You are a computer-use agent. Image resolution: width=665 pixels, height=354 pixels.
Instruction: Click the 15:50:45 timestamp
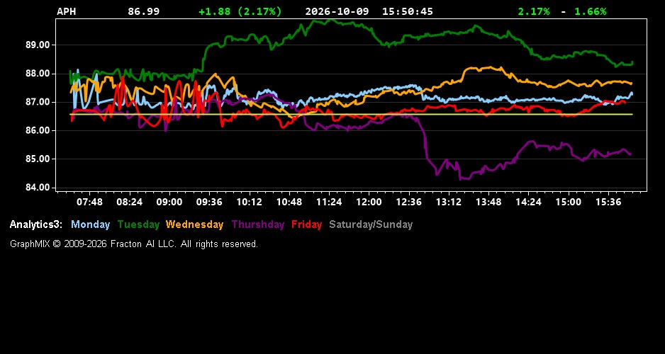tap(408, 11)
